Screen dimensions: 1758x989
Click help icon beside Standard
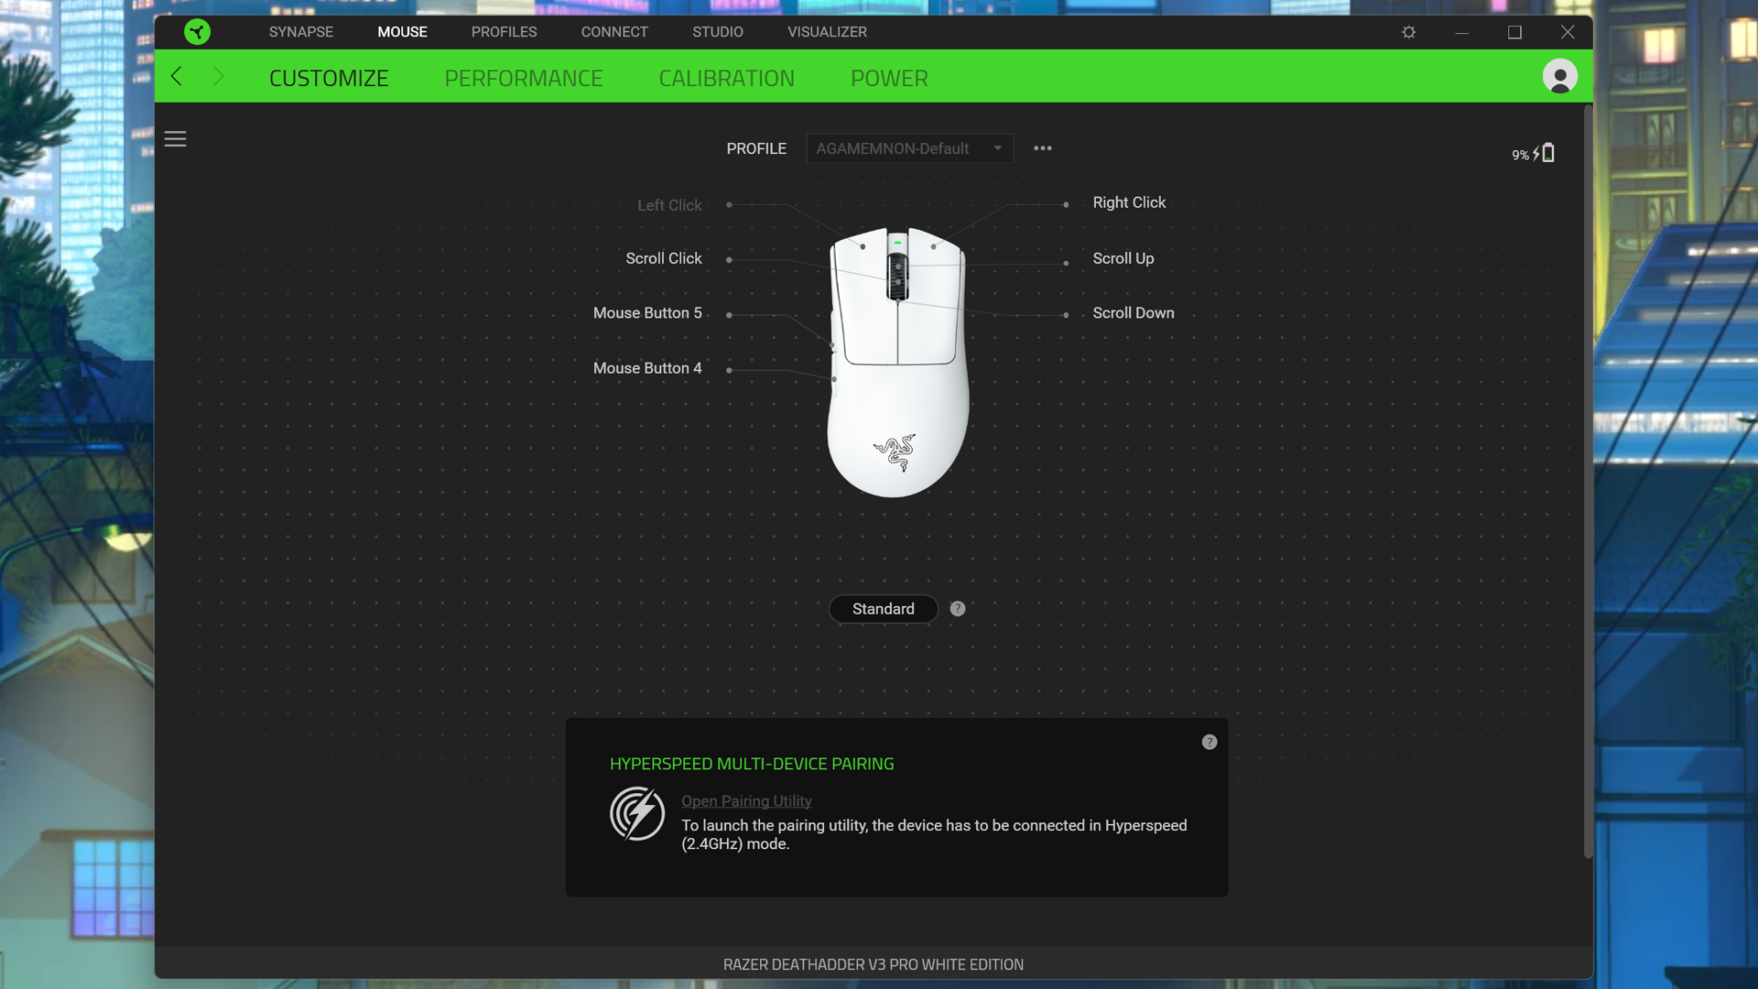pos(957,609)
